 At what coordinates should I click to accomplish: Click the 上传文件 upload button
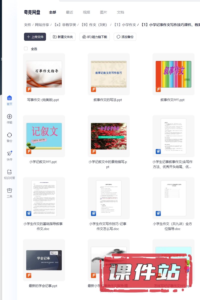[35, 37]
